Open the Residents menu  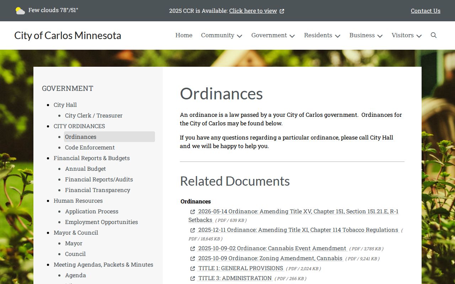click(318, 35)
